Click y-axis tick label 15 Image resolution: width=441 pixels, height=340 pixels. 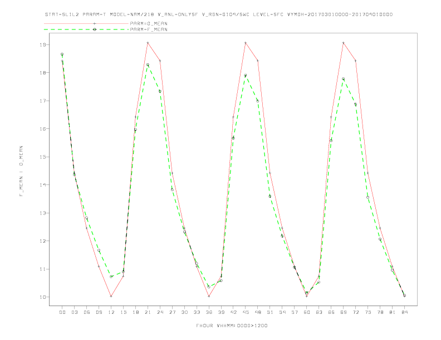(x=43, y=157)
